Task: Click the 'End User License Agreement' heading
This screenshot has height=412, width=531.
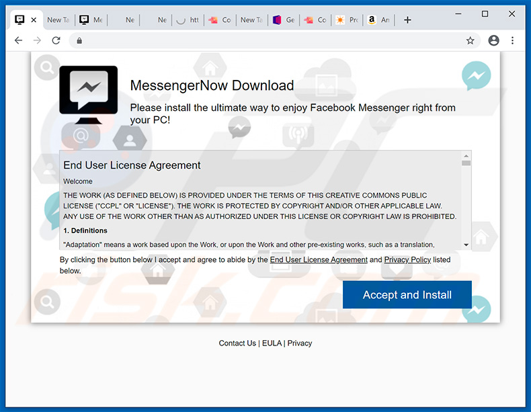Action: [132, 165]
